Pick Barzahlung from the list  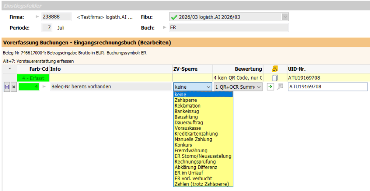(203, 117)
